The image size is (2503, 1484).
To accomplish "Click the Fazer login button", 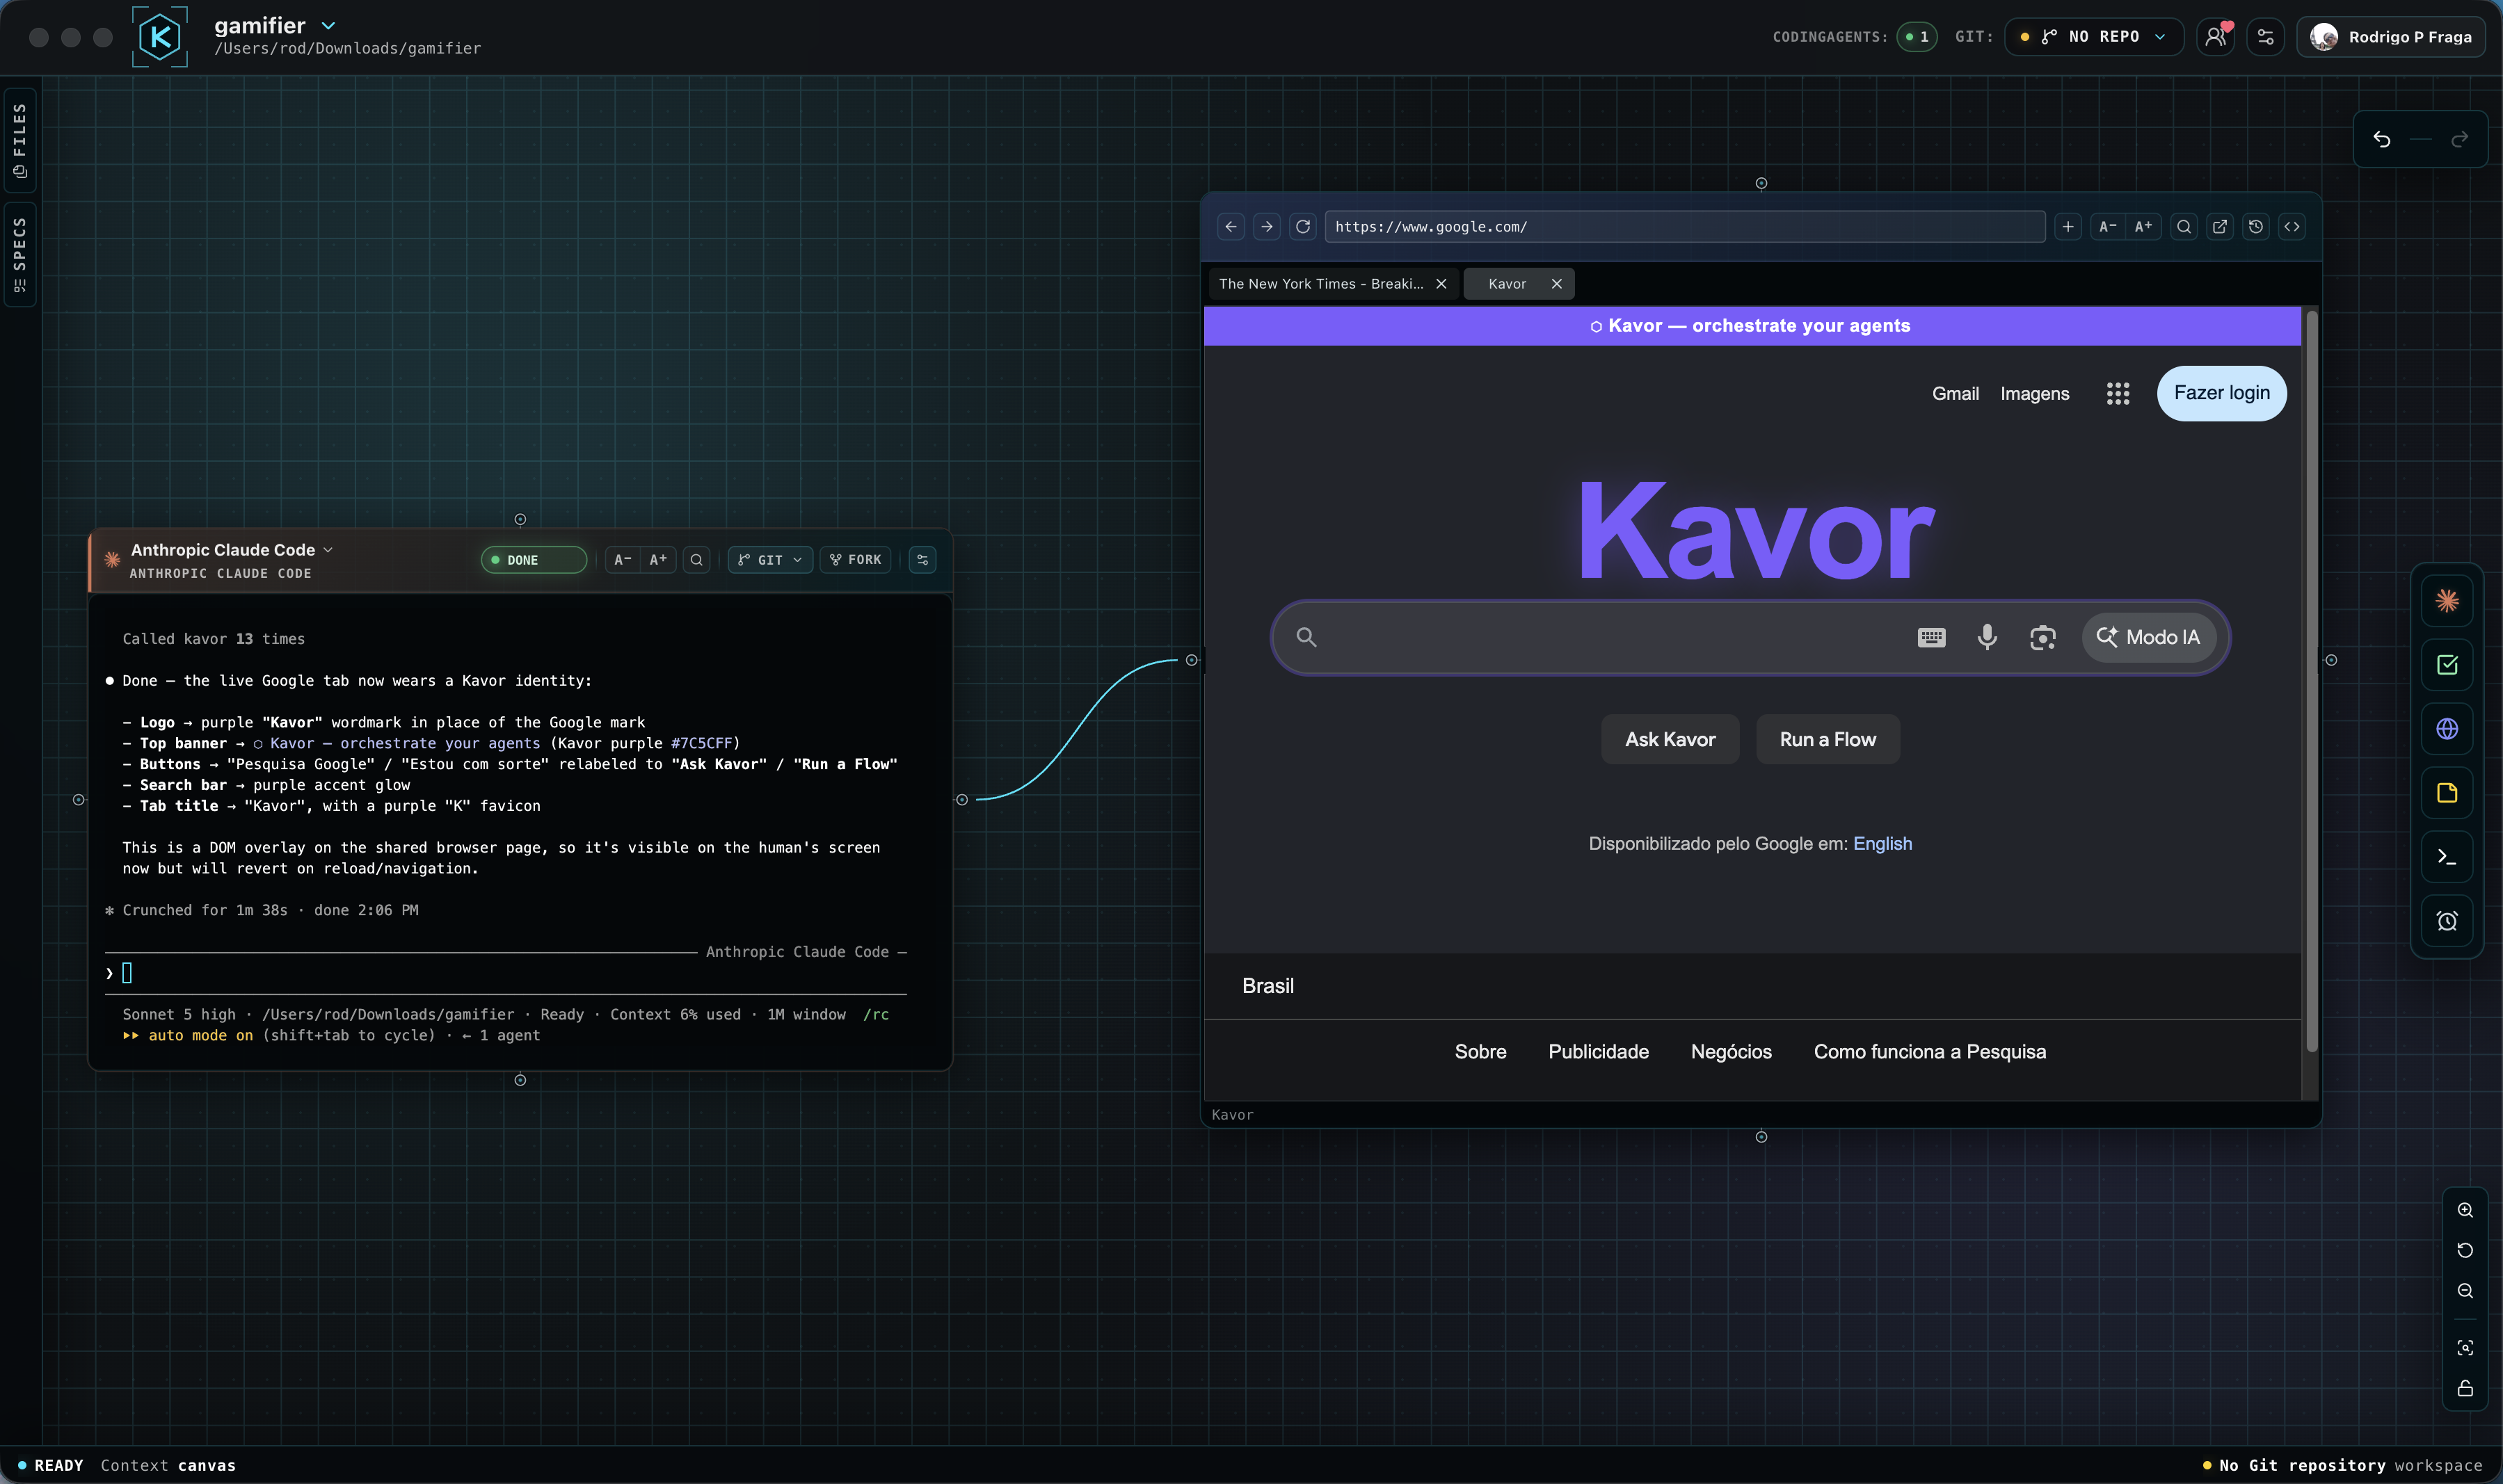I will pyautogui.click(x=2222, y=393).
